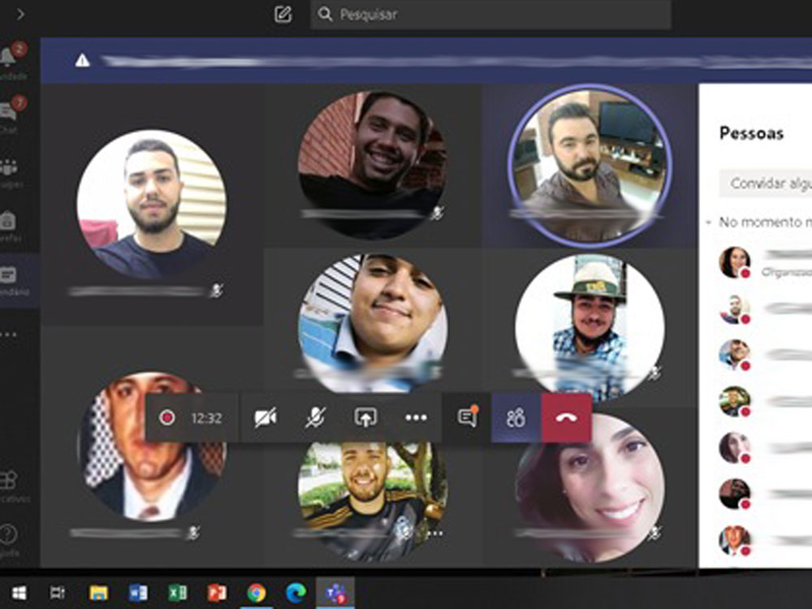Launch Word from the taskbar
The image size is (812, 609).
point(138,593)
